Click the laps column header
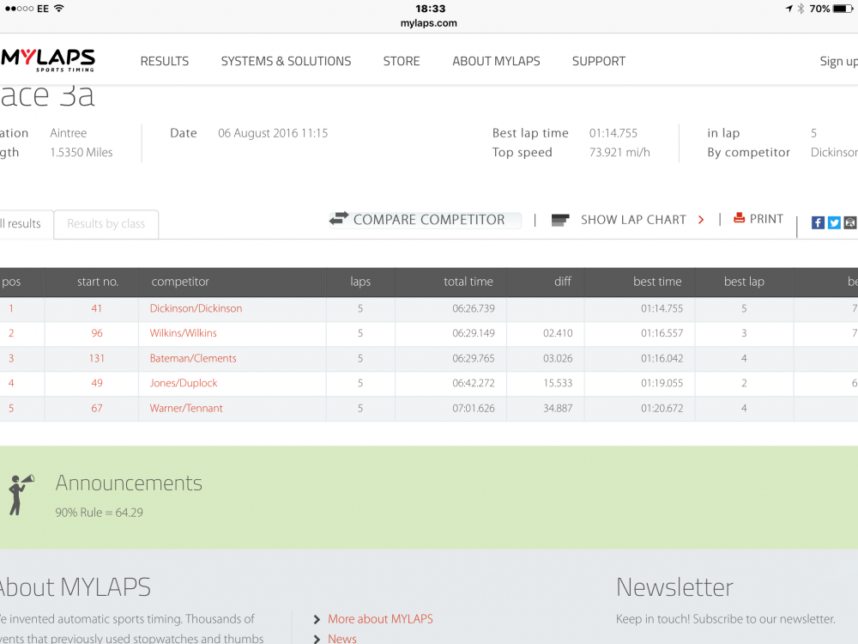858x644 pixels. coord(360,282)
